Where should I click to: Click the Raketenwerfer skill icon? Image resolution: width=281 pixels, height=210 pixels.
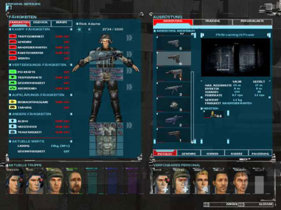tap(13, 53)
